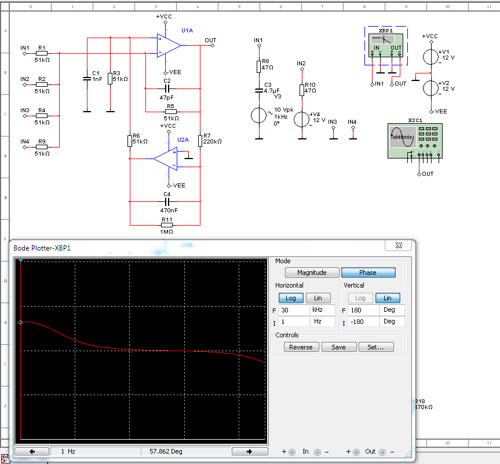
Task: Select the R11 1MΩ resistor
Action: 166,224
